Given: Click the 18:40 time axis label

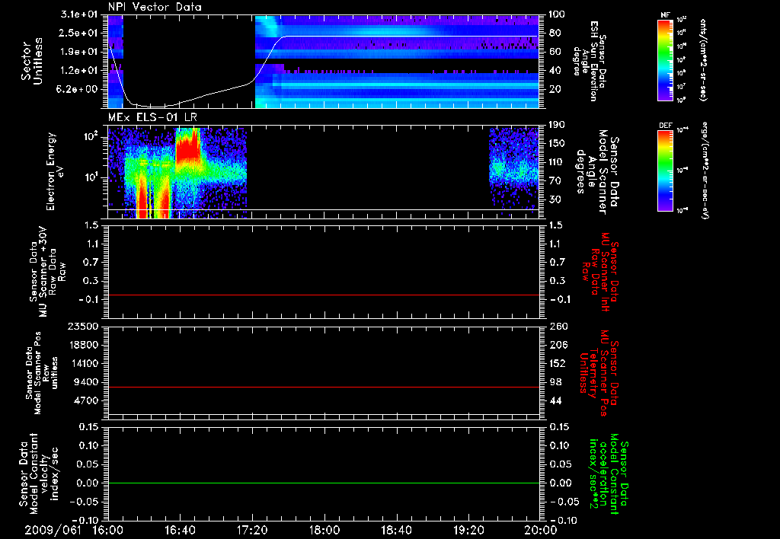Looking at the screenshot, I should coord(396,531).
